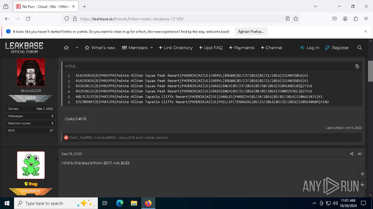The width and height of the screenshot is (373, 209).
Task: Copy the HTML code block to clipboard
Action: tap(357, 66)
